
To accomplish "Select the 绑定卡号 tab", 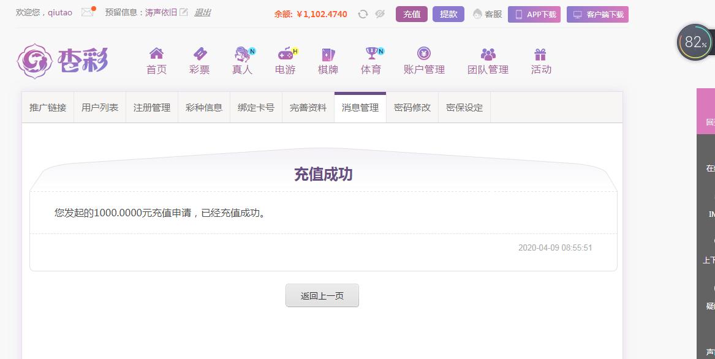I will tap(256, 108).
